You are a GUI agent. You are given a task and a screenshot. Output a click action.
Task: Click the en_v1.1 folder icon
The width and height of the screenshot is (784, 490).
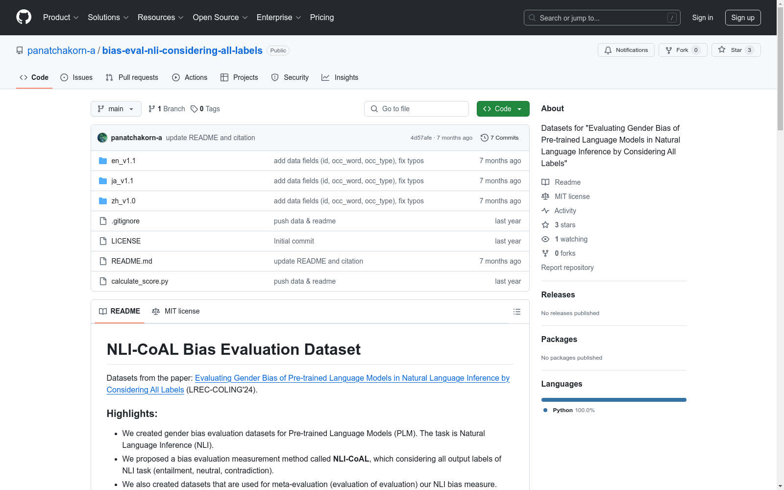click(x=103, y=161)
